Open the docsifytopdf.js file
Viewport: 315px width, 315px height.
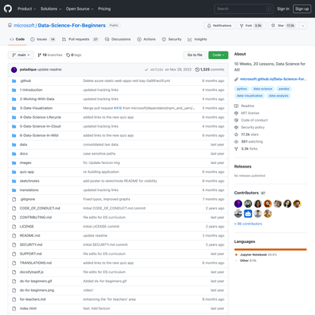(32, 272)
